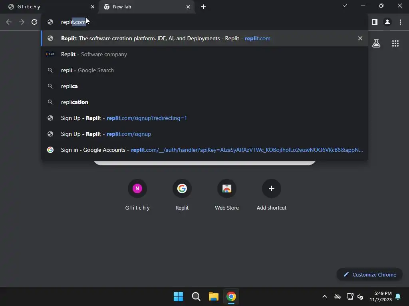This screenshot has height=306, width=409.
Task: Open the Windows Start menu
Action: point(179,296)
